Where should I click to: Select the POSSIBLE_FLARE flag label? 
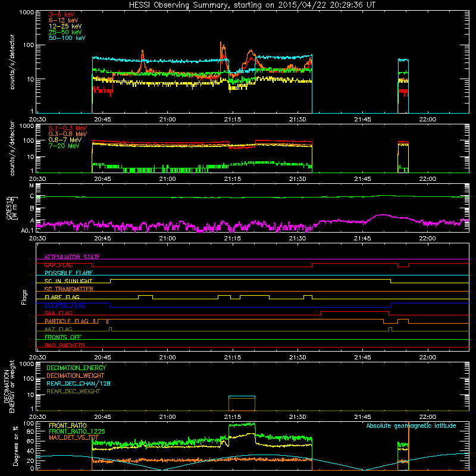68,273
